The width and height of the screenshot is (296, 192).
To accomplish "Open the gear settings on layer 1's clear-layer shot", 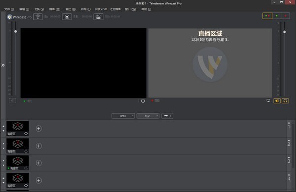I will pos(26,134).
